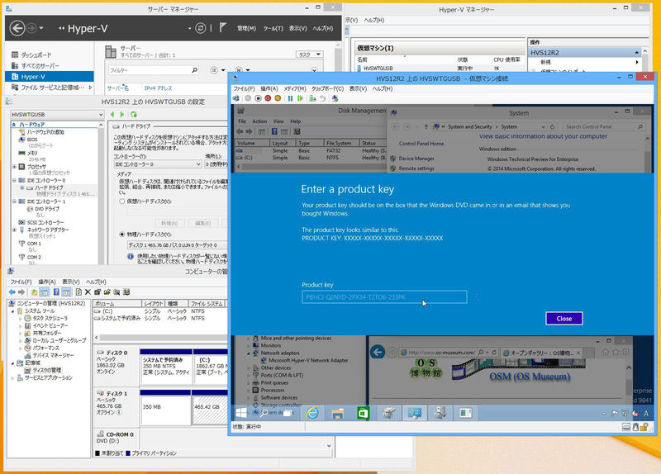Image resolution: width=661 pixels, height=474 pixels.
Task: Click the magnifier icon in Computer Management toolbar
Action: point(117,292)
